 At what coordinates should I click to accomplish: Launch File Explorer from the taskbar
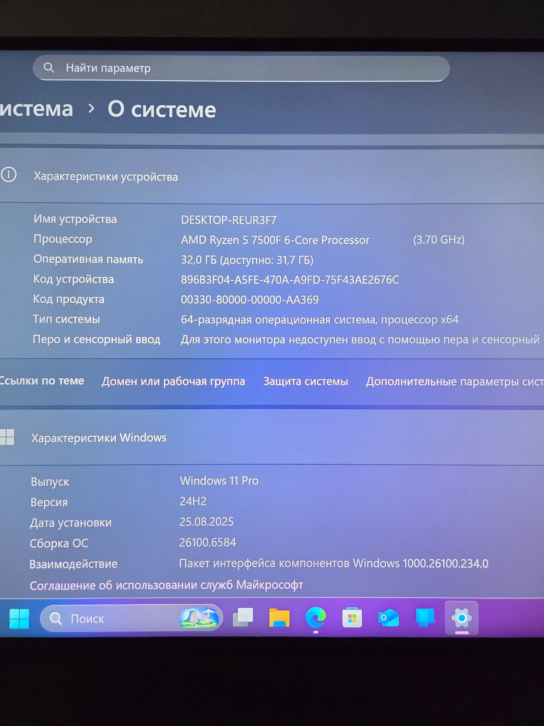pos(279,618)
